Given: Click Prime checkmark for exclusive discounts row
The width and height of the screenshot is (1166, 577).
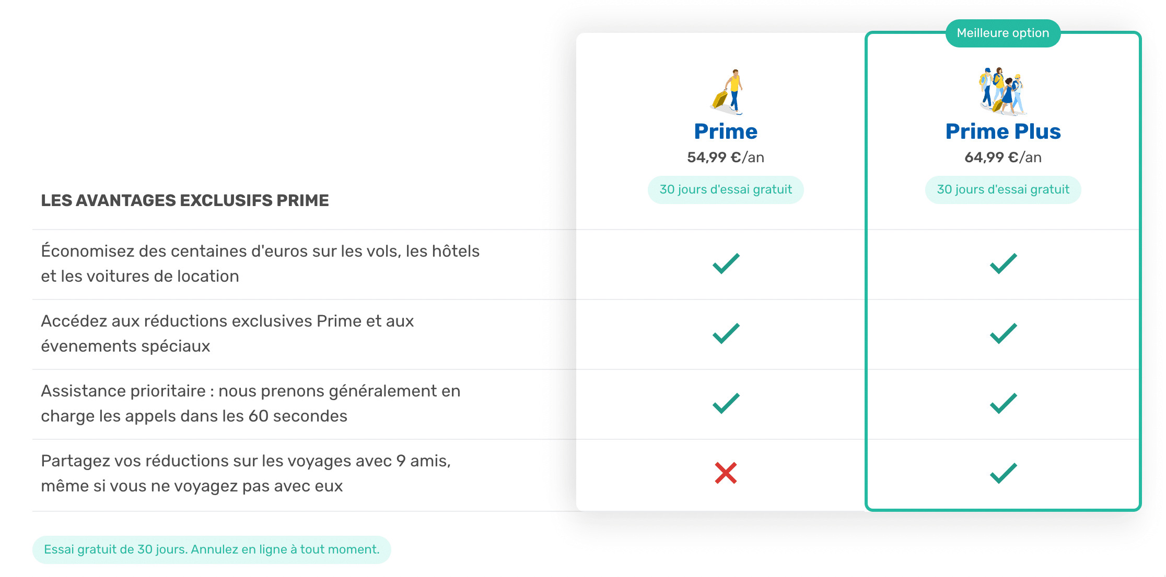Looking at the screenshot, I should pos(726,333).
